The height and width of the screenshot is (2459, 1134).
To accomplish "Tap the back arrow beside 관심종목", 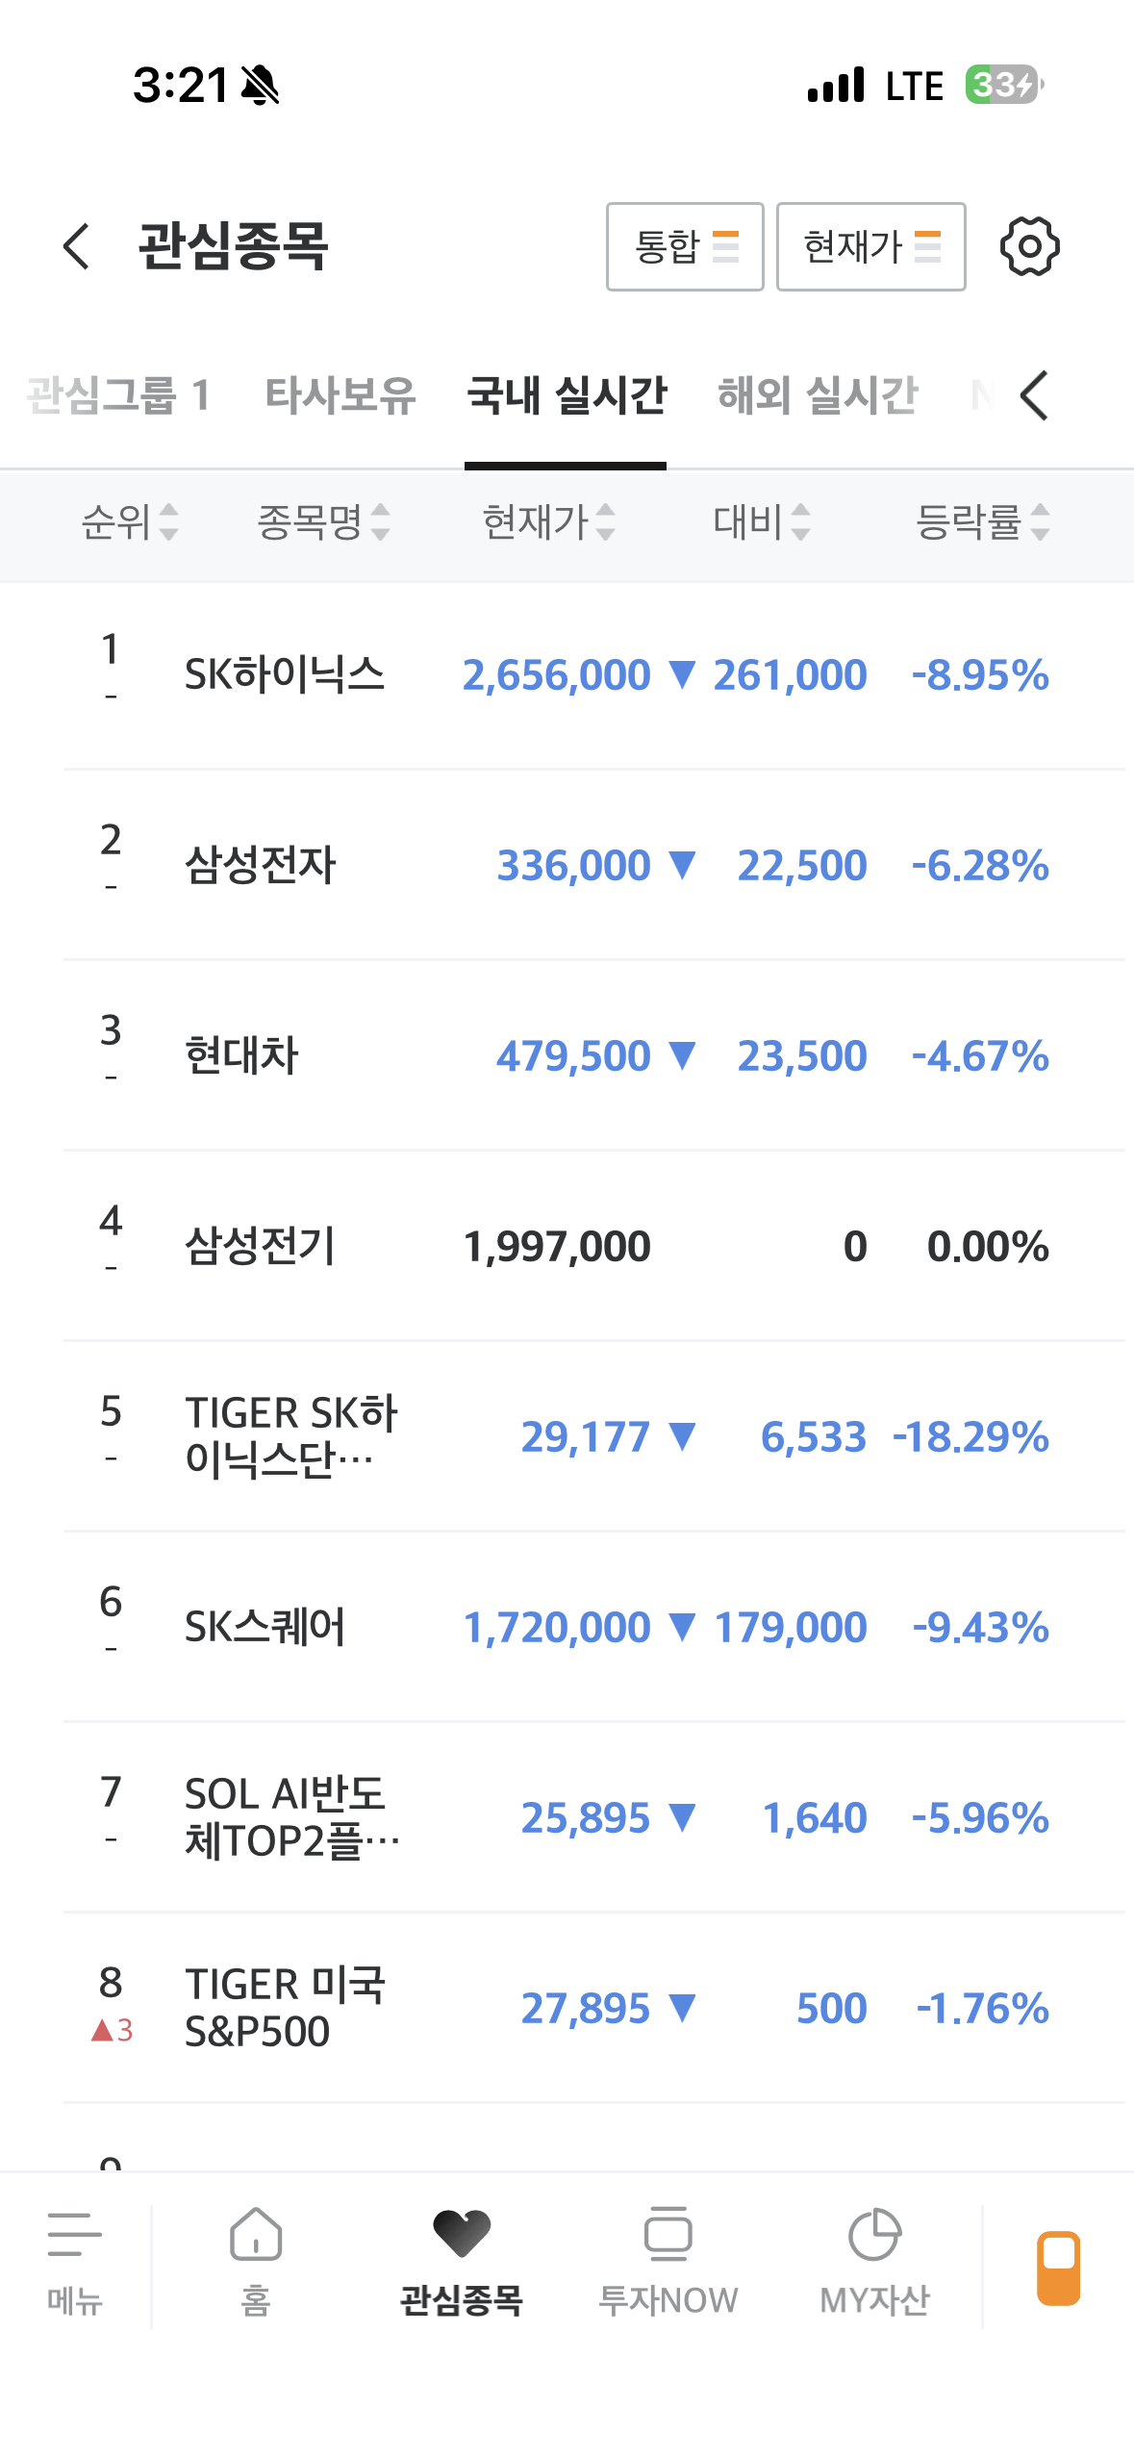I will pos(76,246).
